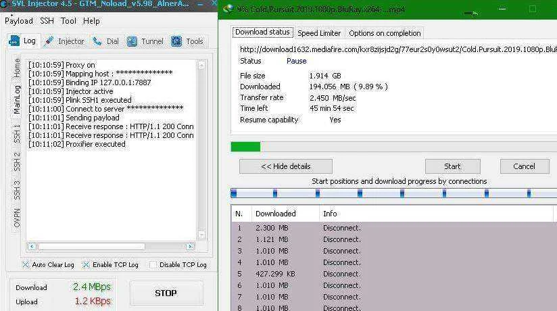
Task: Click the 1.2 KBps upload speed value
Action: point(93,301)
